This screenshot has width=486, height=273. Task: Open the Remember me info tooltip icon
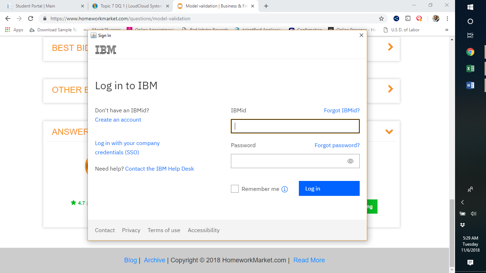[285, 189]
